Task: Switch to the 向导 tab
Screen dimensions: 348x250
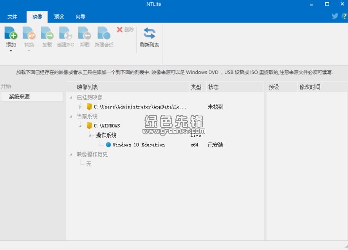Action: click(80, 17)
